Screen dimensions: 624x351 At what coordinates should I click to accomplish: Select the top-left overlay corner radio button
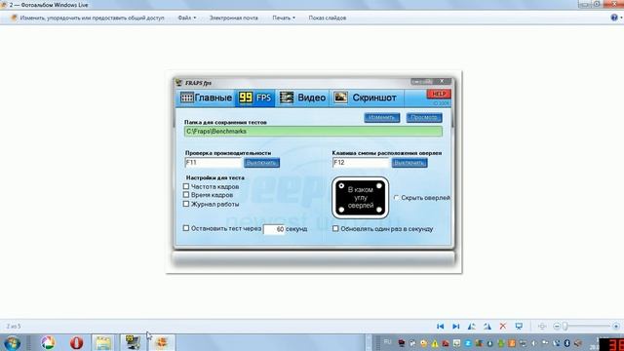point(341,186)
